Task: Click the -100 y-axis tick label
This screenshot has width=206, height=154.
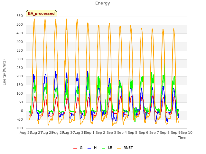Action: click(19, 128)
